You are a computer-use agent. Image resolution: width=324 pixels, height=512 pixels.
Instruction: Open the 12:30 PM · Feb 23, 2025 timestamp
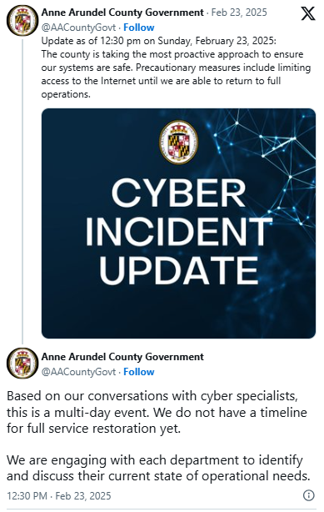coord(59,496)
